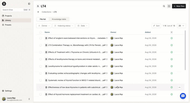The height and width of the screenshot is (103, 190).
Task: Open Presets in the sidebar
Action: click(16, 25)
